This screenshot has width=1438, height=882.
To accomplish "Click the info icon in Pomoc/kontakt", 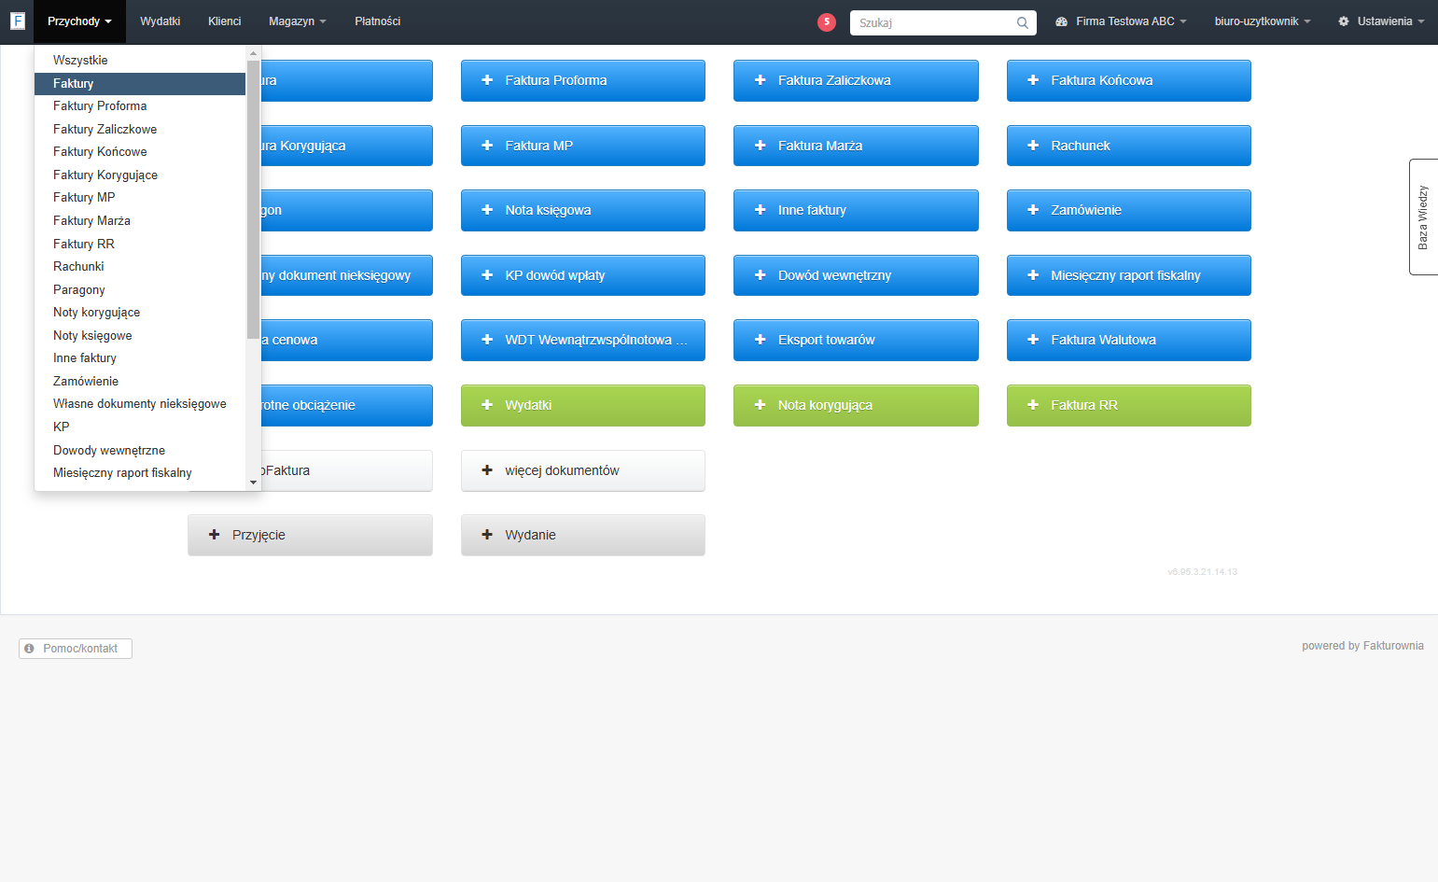I will click(x=30, y=649).
